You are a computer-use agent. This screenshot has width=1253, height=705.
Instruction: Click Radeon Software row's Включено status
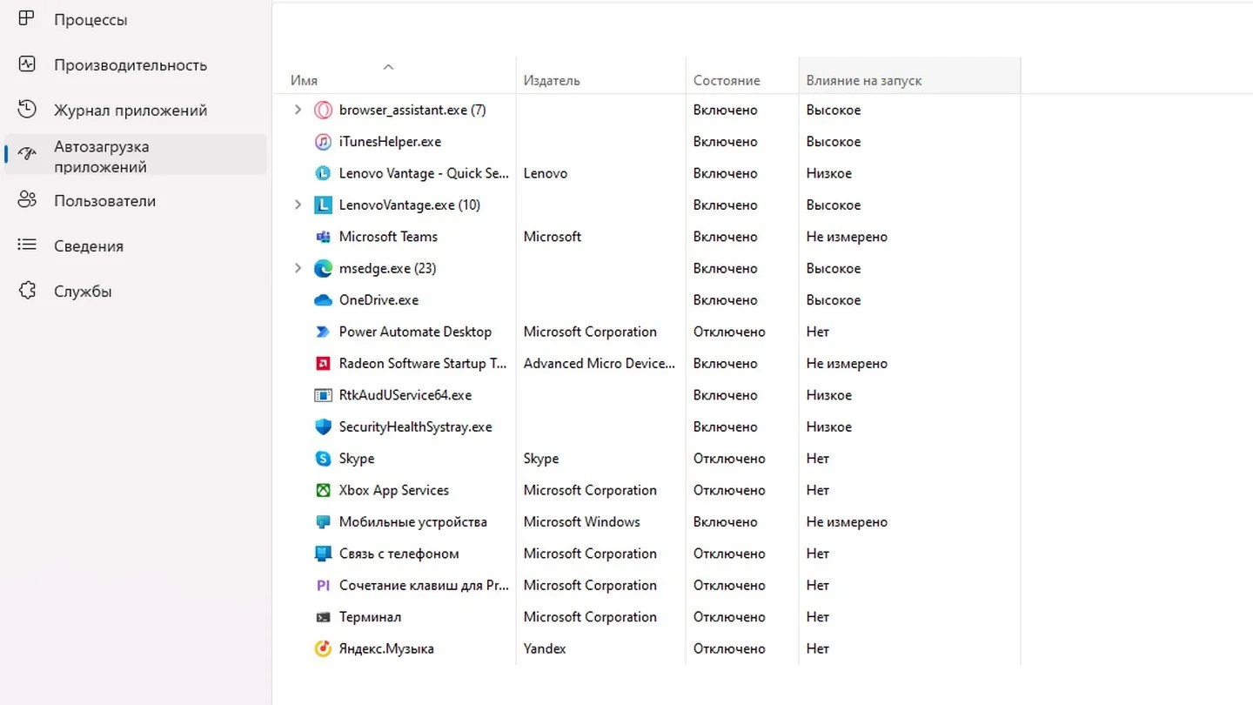[x=726, y=364]
